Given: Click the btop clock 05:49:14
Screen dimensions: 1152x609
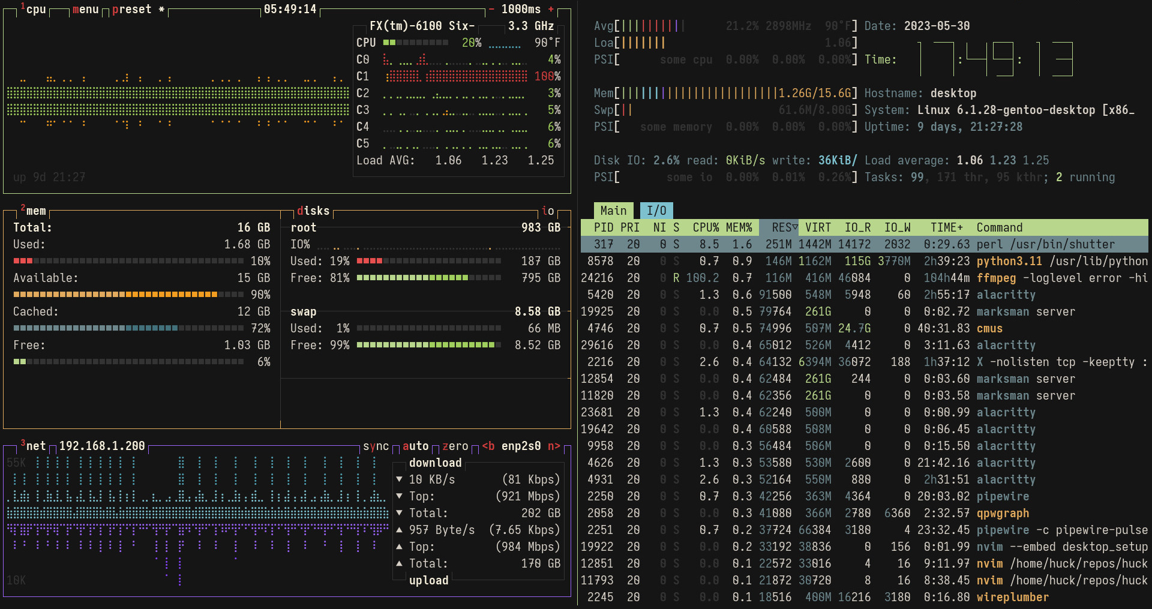Looking at the screenshot, I should coord(290,9).
